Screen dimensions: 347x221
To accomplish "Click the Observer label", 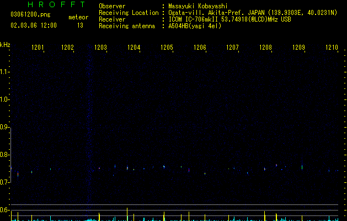I will coord(112,6).
